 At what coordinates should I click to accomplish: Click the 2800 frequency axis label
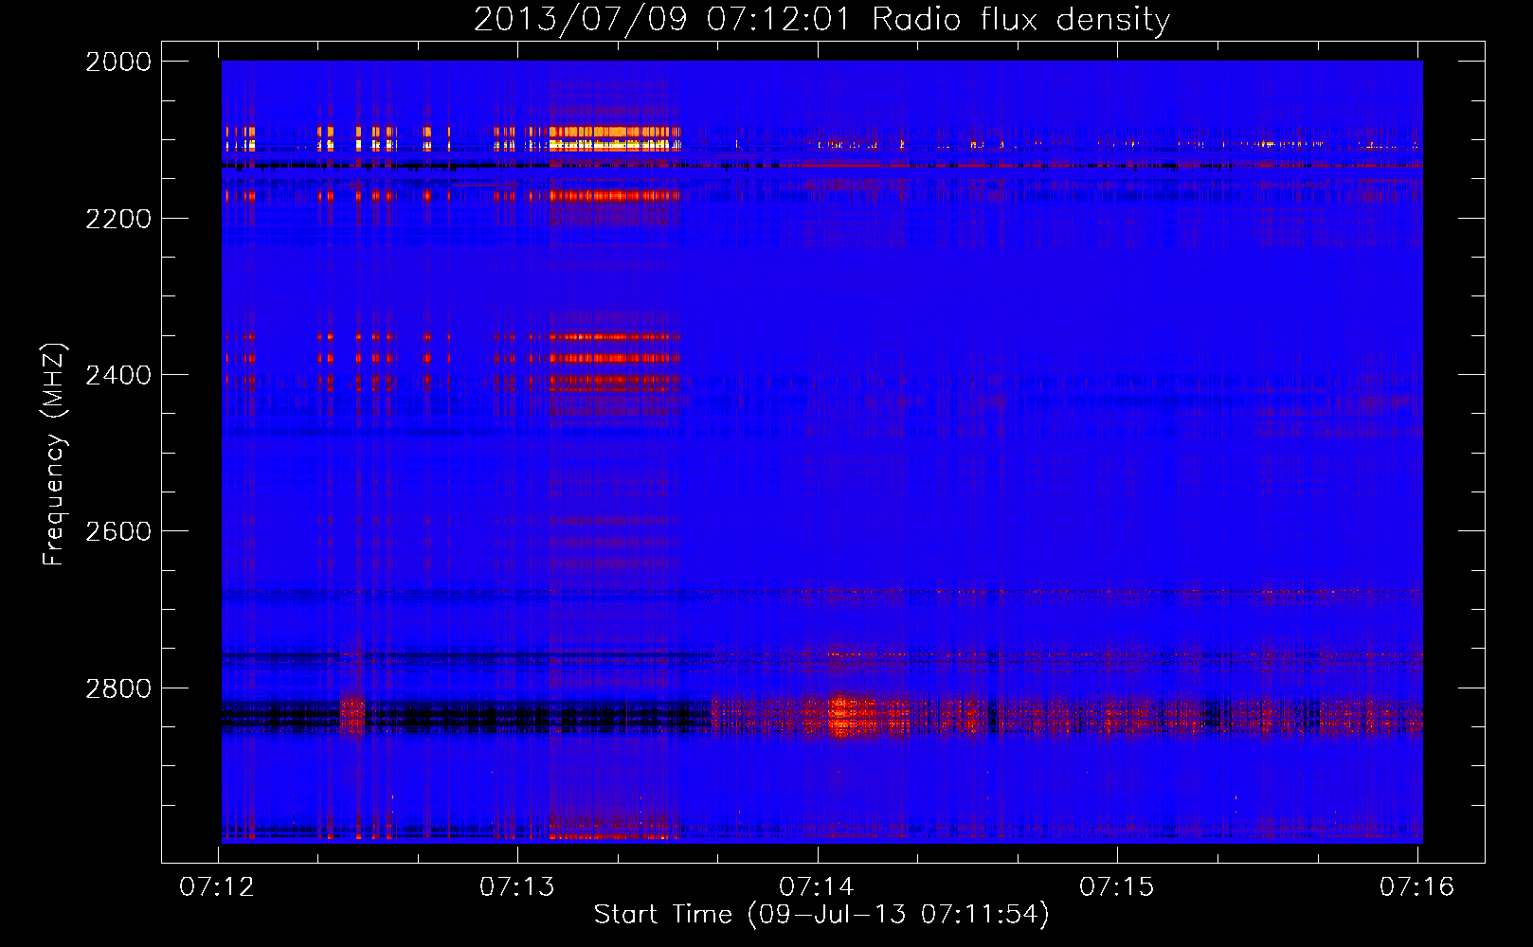point(118,688)
